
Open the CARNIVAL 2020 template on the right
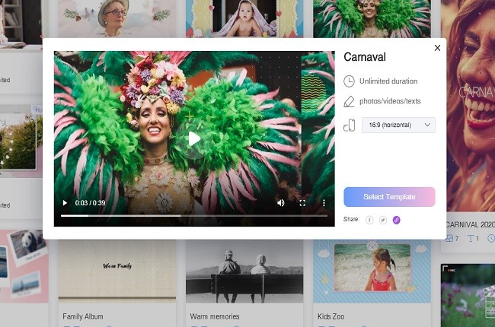[x=471, y=106]
